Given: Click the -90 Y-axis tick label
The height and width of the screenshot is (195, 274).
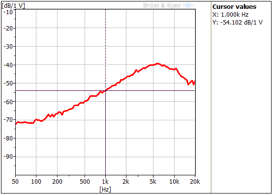Looking at the screenshot, I should [x=8, y=157].
